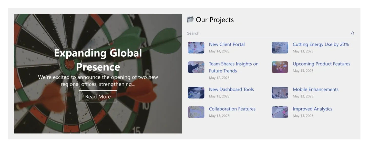Viewport: 369px width, 148px height.
Task: Open the Collaboration Features link
Action: [232, 109]
